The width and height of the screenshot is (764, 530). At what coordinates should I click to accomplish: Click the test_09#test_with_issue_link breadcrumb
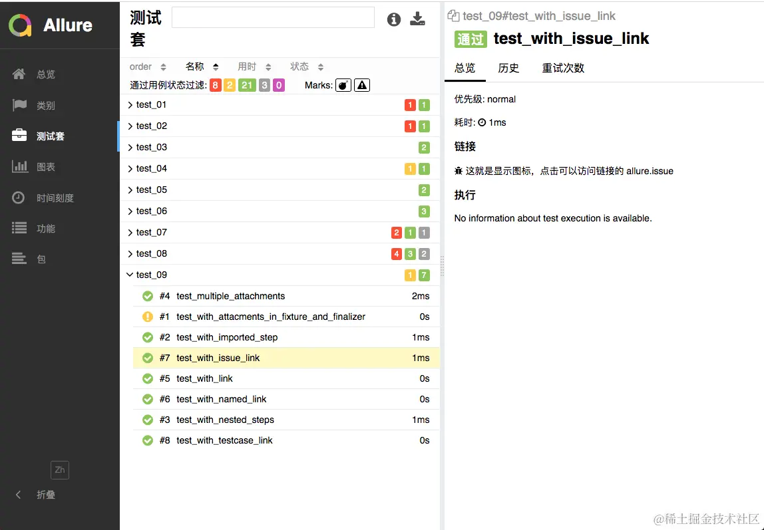click(539, 16)
